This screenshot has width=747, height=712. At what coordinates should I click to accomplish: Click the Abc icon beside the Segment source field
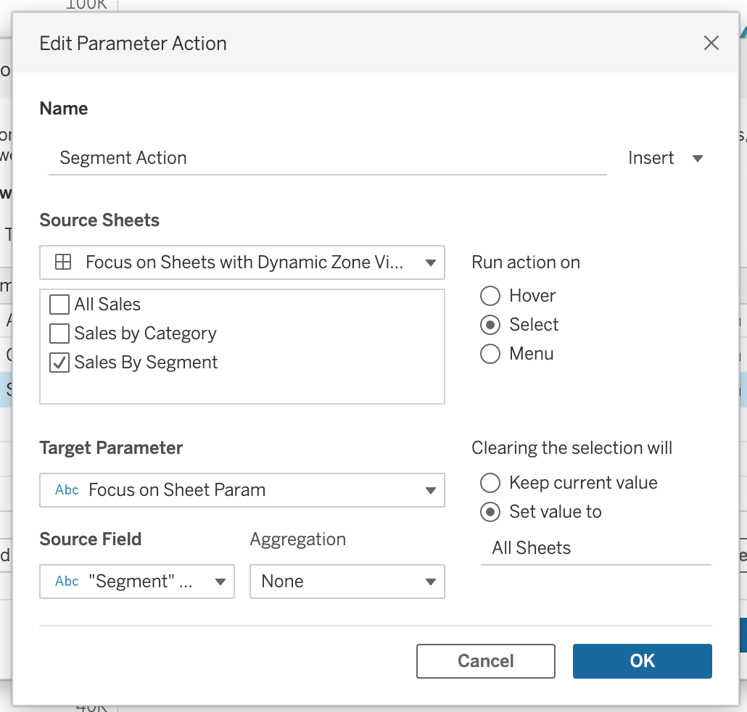click(66, 581)
